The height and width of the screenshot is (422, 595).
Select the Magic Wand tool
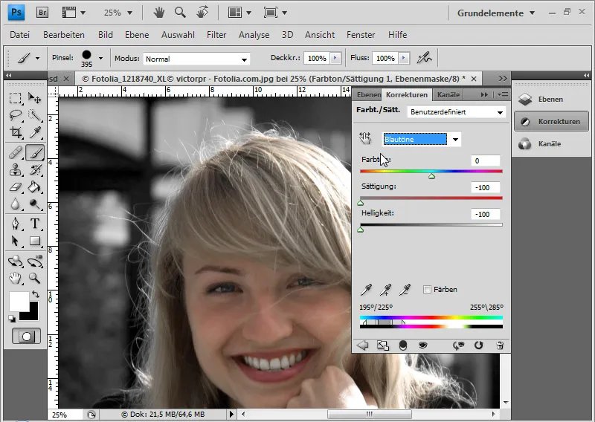pos(34,115)
